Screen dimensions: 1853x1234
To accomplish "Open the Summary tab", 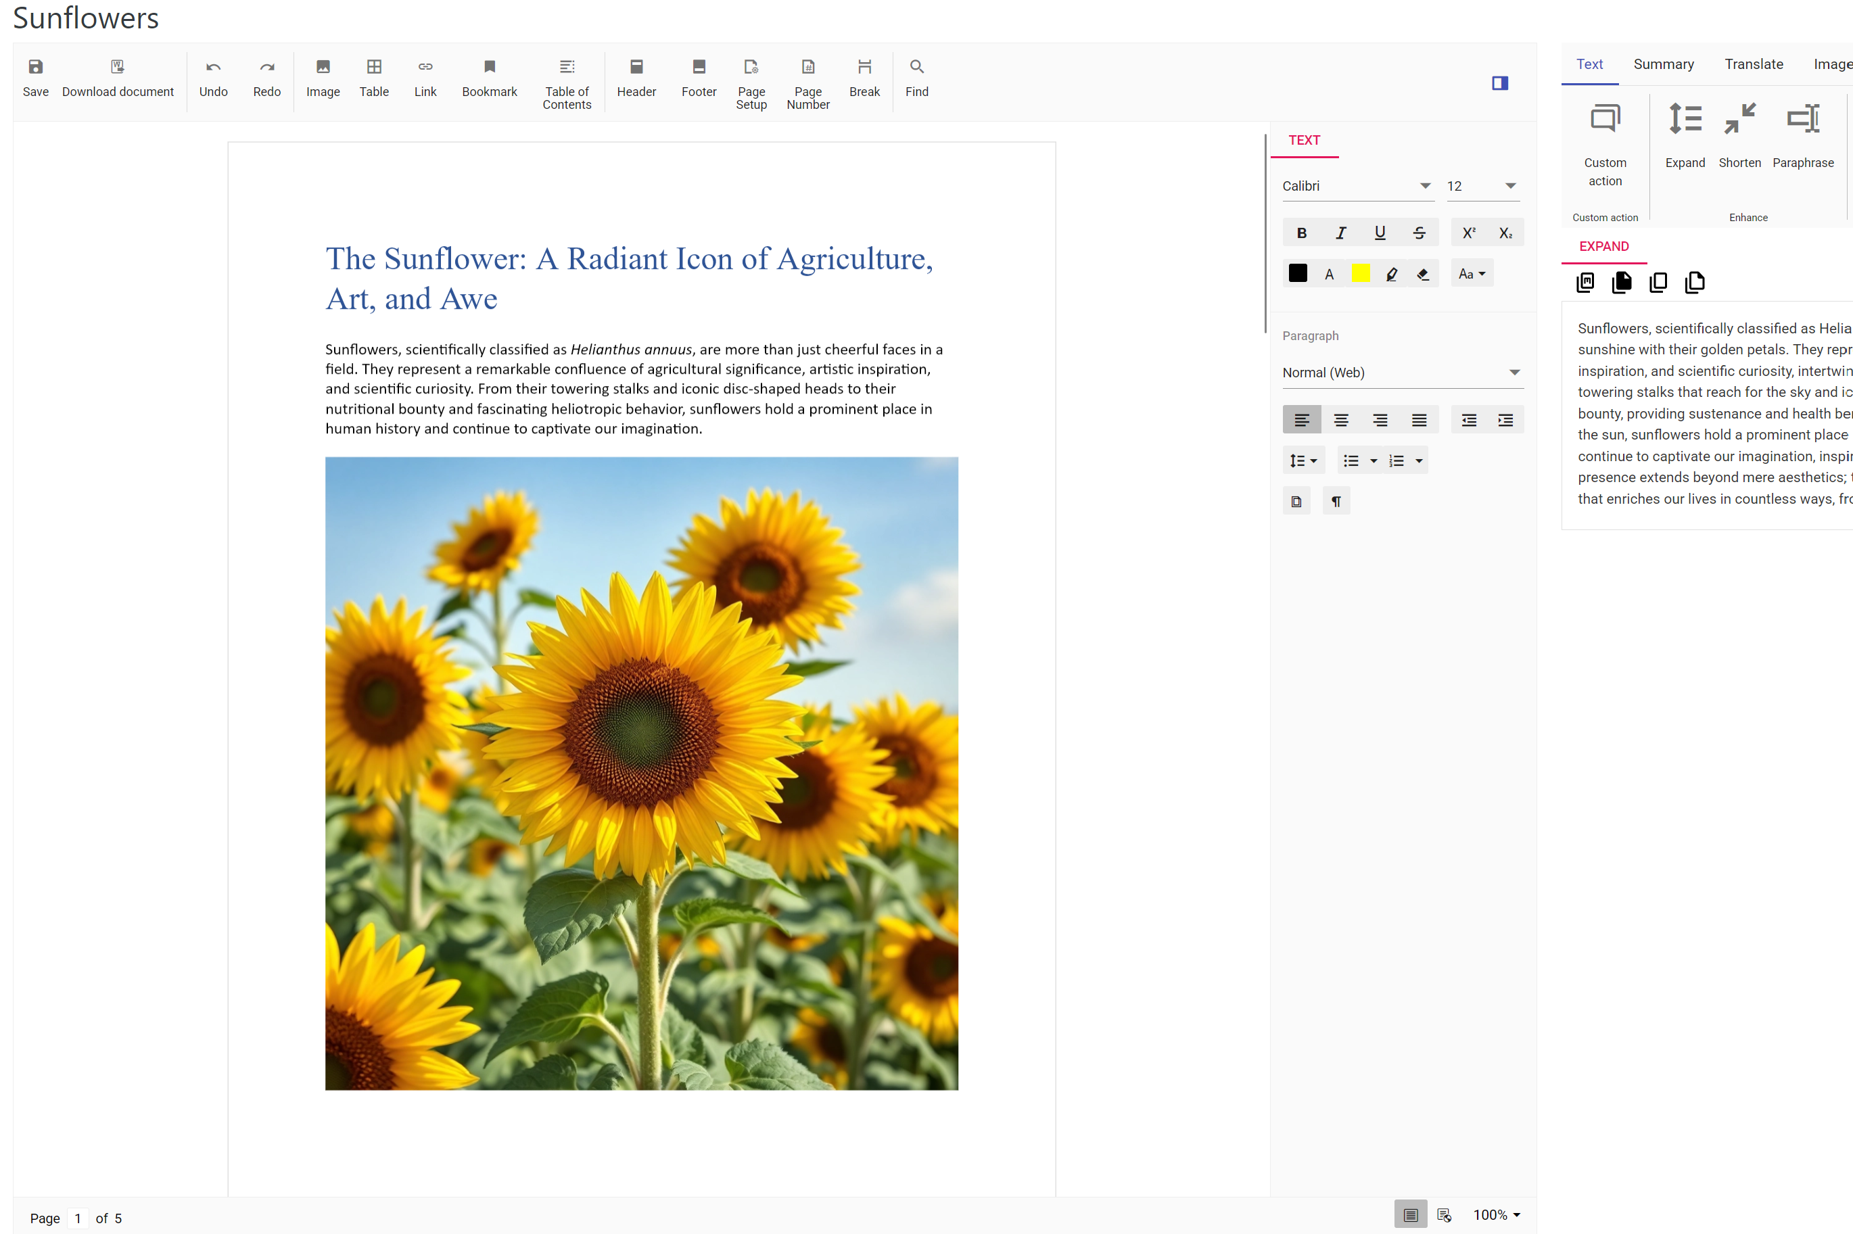I will (1662, 64).
